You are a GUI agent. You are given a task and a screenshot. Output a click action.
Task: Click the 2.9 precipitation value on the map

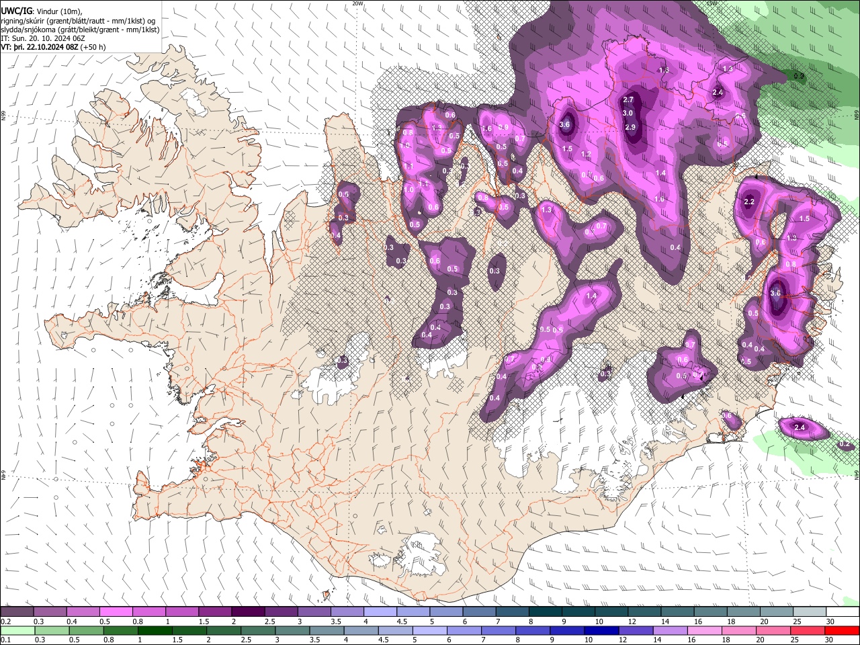(x=630, y=127)
